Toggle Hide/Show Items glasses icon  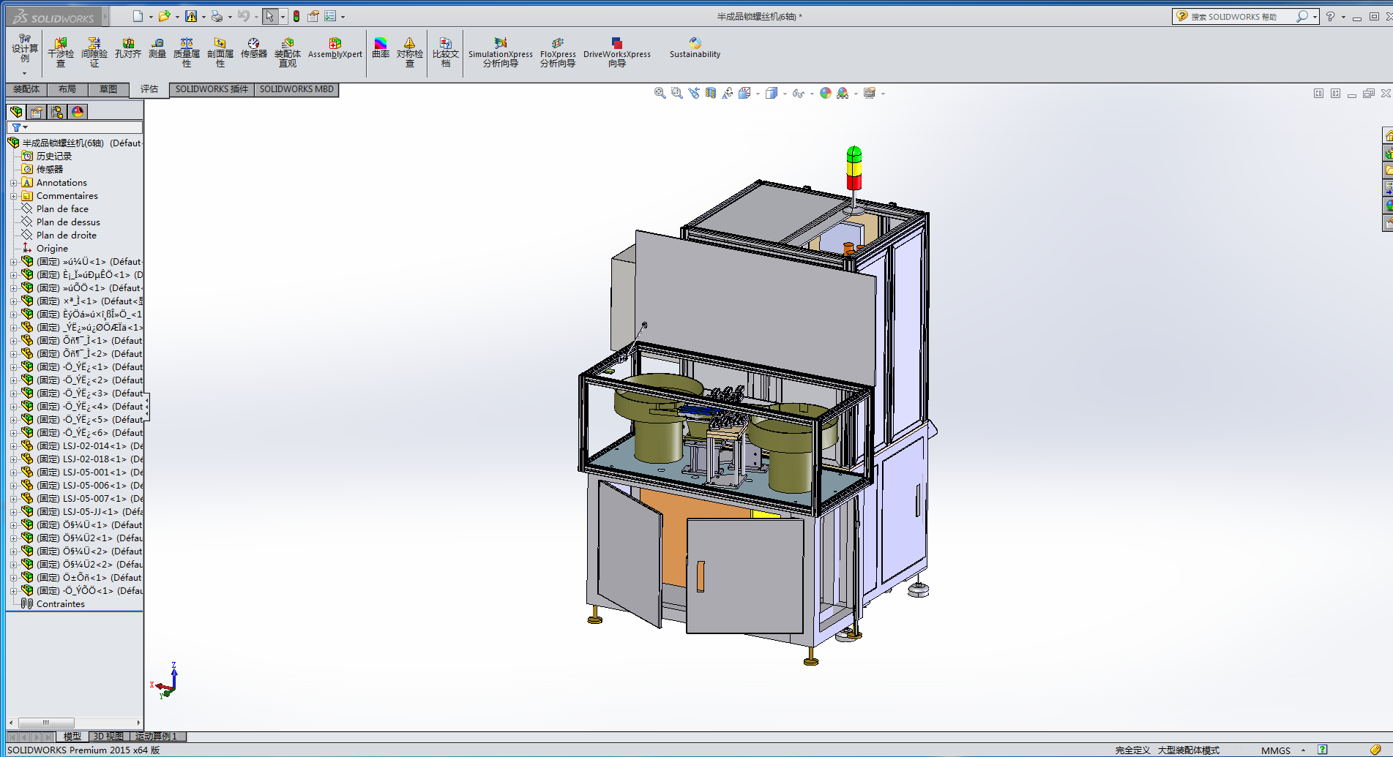click(798, 93)
